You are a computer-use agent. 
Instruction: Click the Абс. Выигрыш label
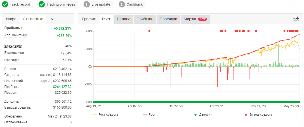(16, 35)
